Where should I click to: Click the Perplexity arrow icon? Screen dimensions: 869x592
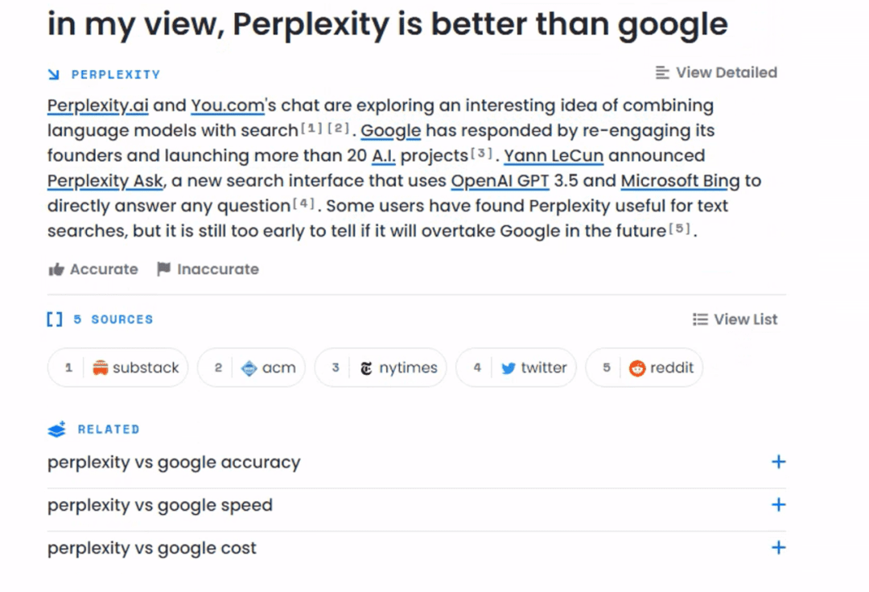[x=53, y=73]
